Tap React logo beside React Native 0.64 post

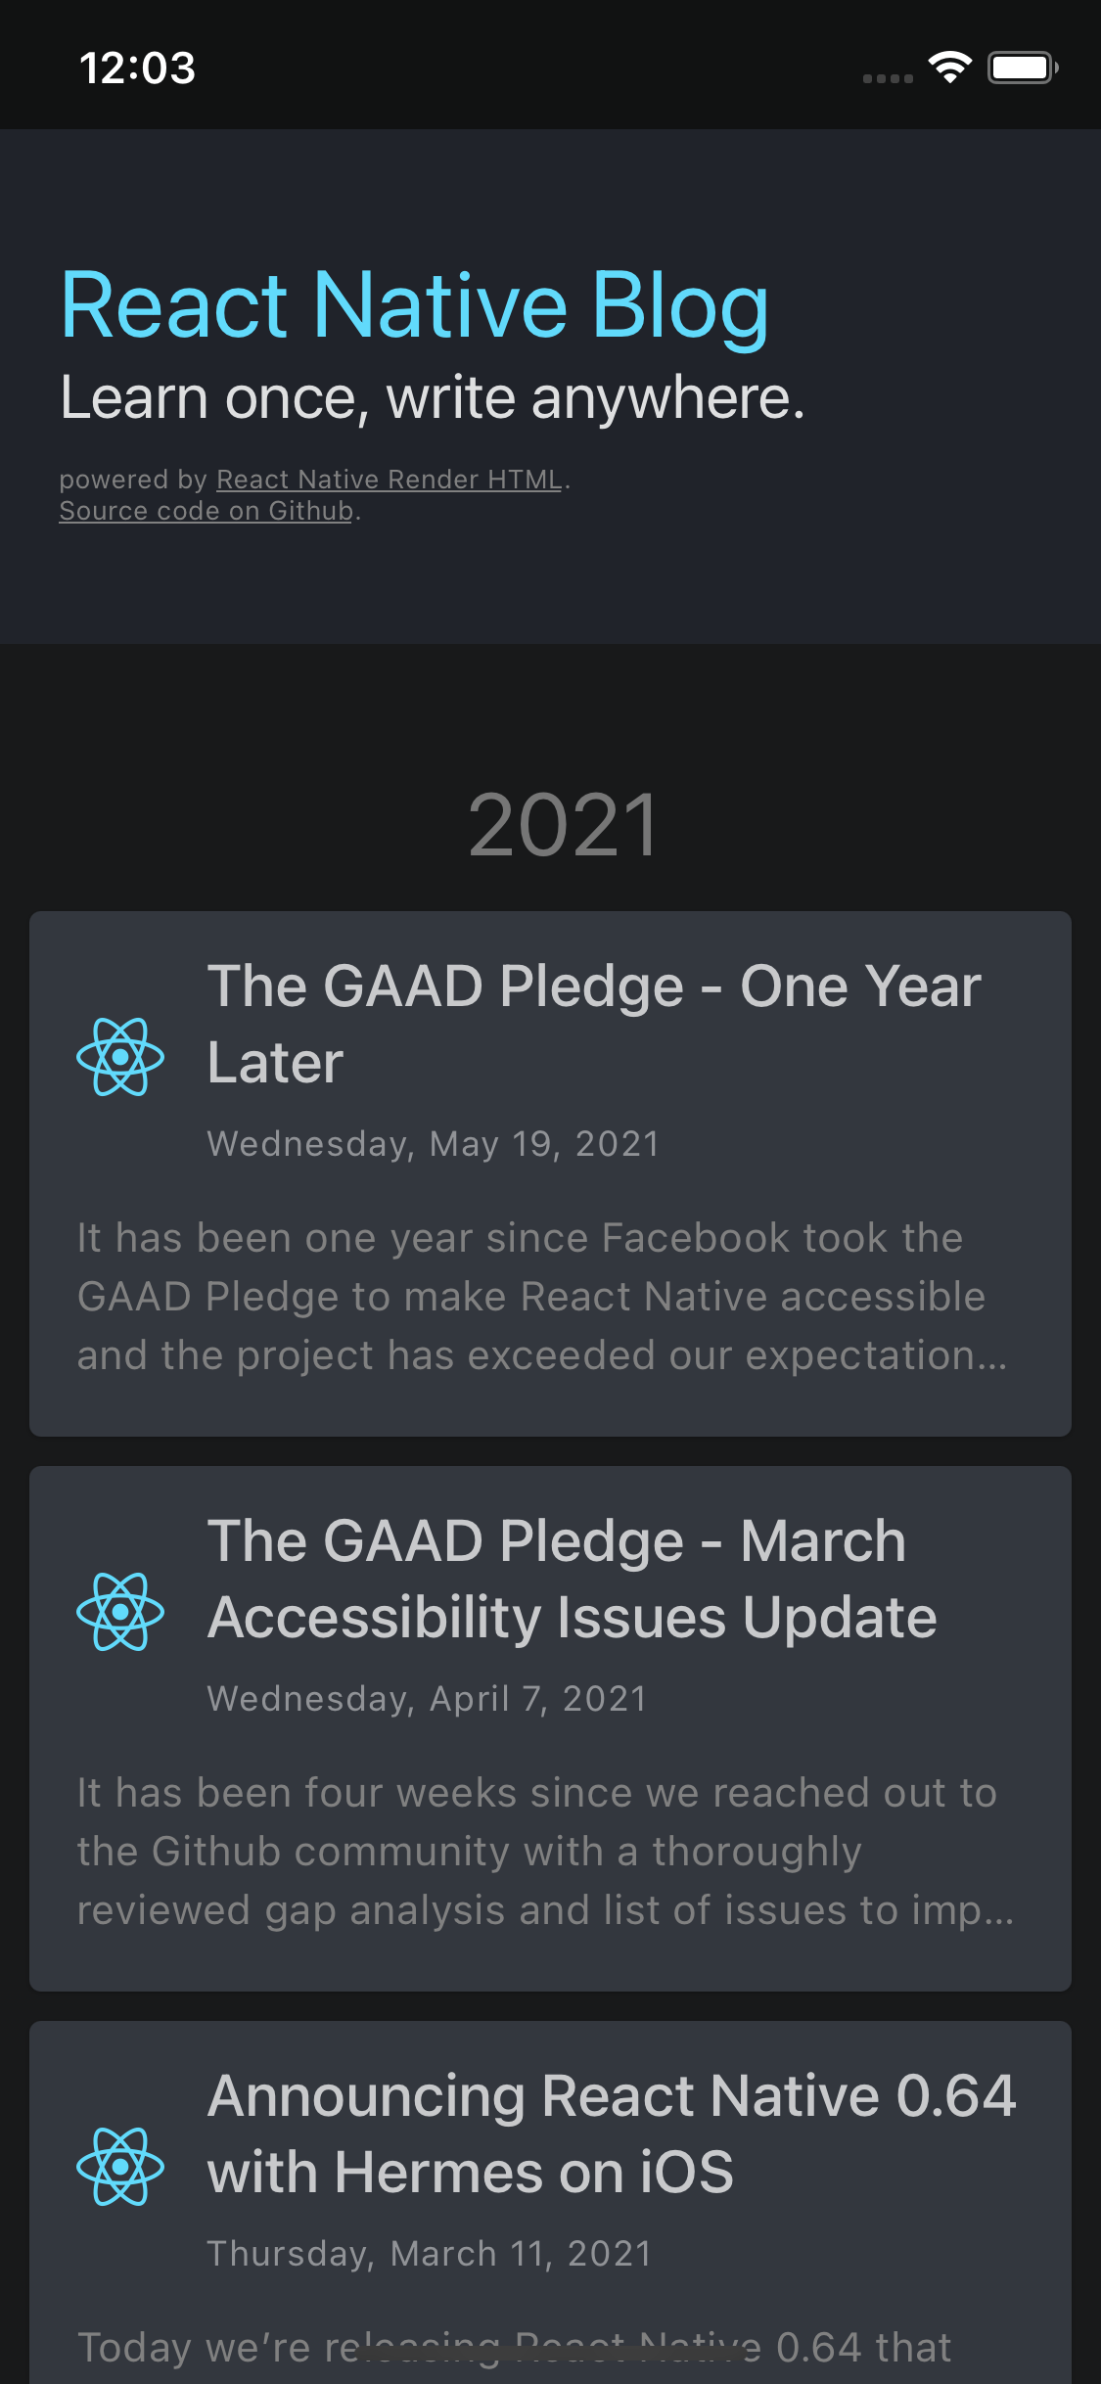pos(120,2167)
